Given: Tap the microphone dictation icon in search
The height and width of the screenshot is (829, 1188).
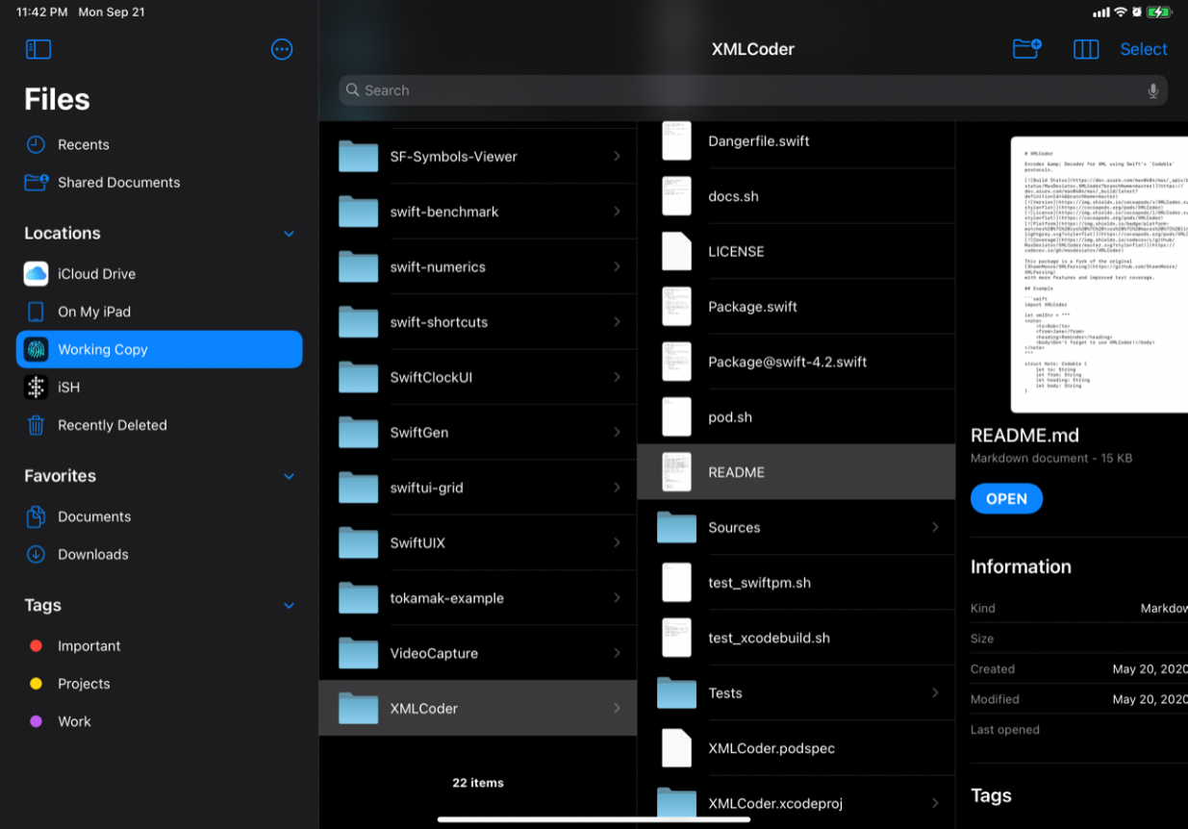Looking at the screenshot, I should click(x=1152, y=90).
